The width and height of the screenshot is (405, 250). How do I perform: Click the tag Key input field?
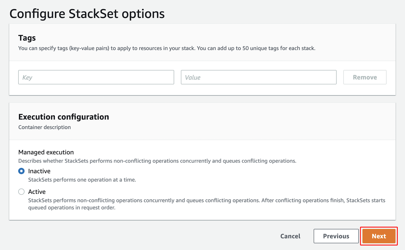tap(96, 77)
